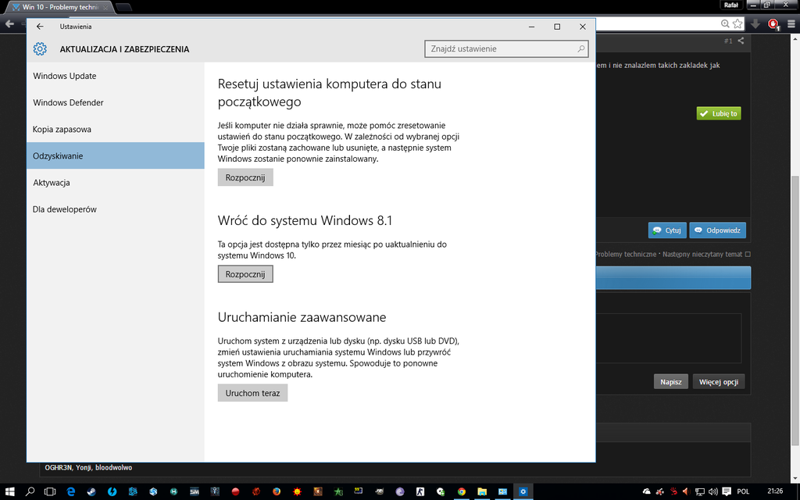This screenshot has width=800, height=500.
Task: Select Odzyskiwanie in the sidebar
Action: (116, 155)
